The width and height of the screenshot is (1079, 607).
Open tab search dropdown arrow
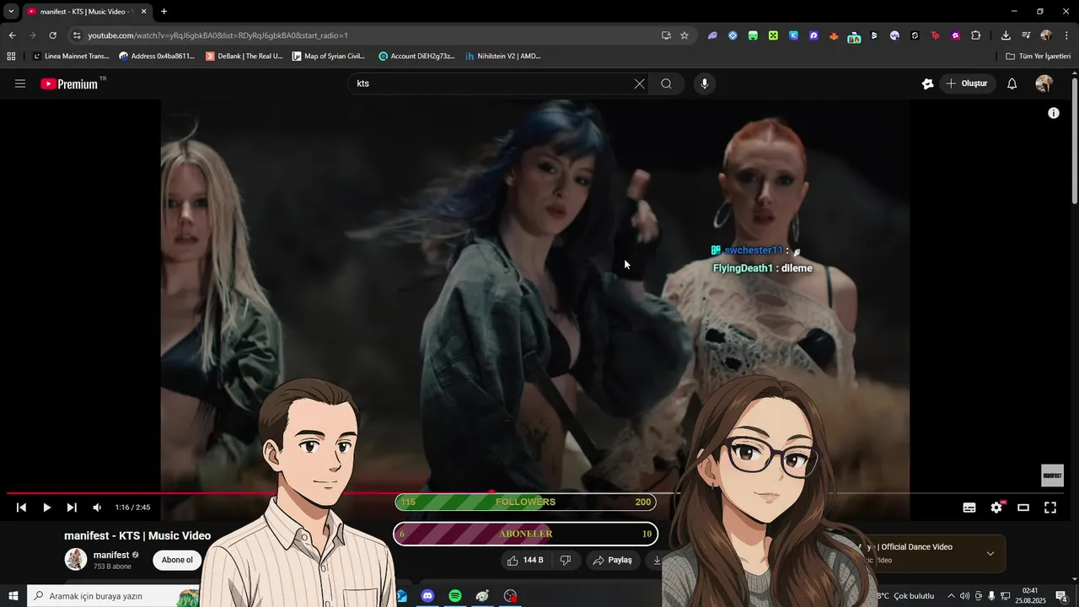[x=11, y=12]
